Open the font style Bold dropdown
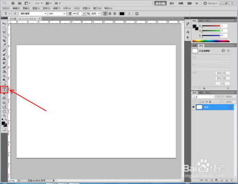This screenshot has height=184, width=238. click(57, 14)
